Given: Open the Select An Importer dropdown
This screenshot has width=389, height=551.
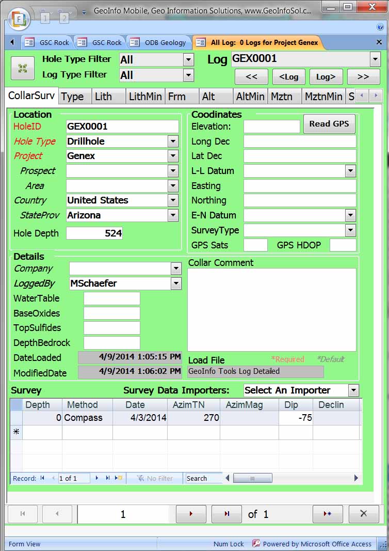Looking at the screenshot, I should [x=353, y=390].
